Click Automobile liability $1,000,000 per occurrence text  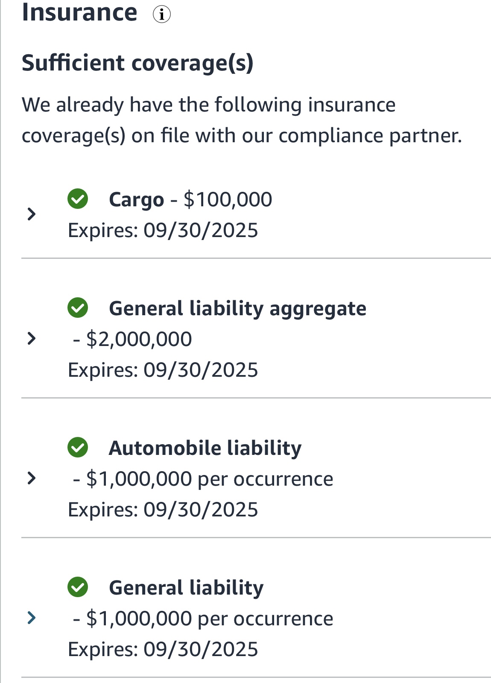pyautogui.click(x=209, y=479)
